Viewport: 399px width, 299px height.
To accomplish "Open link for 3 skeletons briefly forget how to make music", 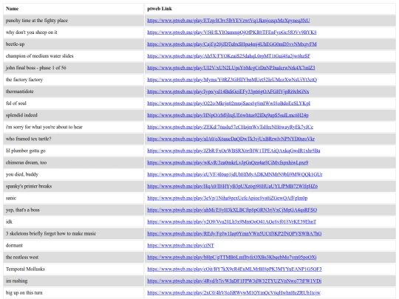I will [234, 233].
